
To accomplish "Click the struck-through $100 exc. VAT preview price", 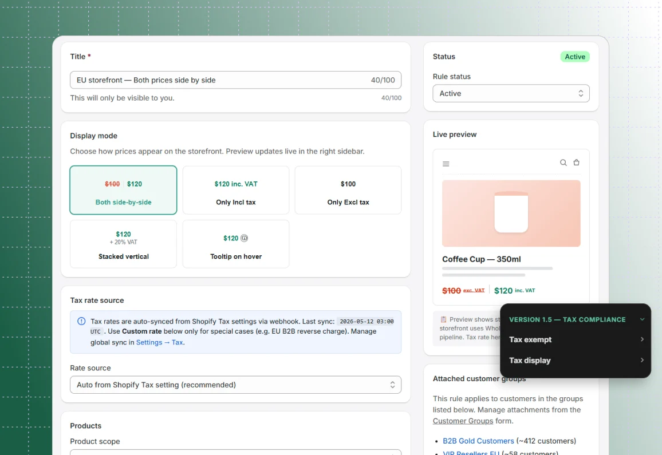I will pos(463,290).
